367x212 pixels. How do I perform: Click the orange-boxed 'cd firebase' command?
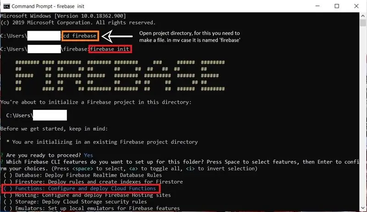[x=80, y=36]
